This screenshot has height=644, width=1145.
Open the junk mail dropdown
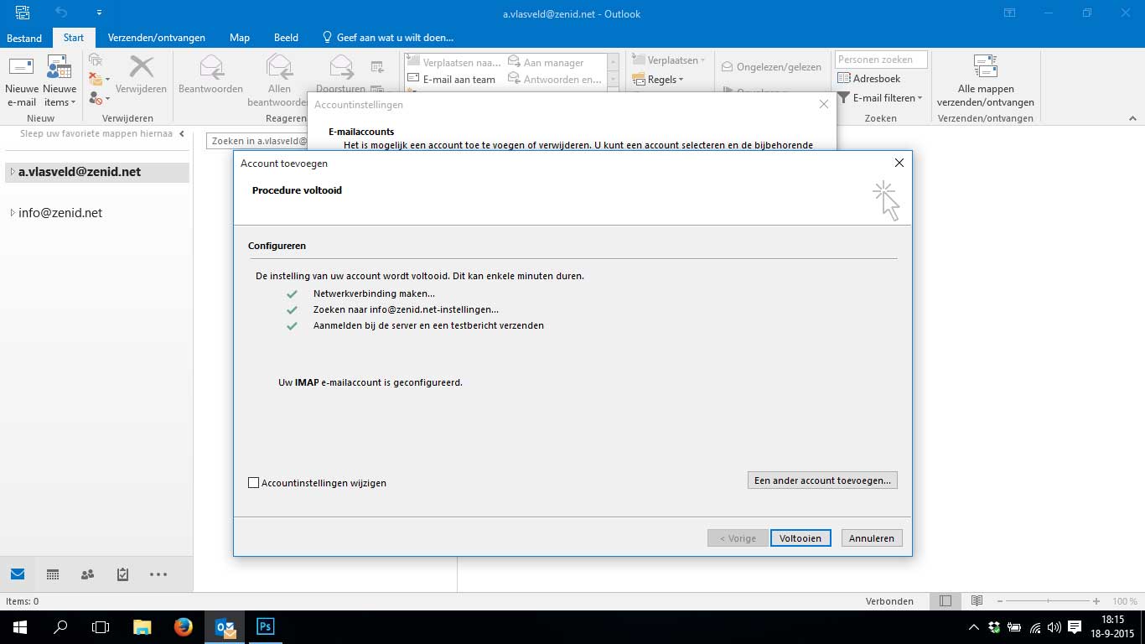[x=99, y=98]
